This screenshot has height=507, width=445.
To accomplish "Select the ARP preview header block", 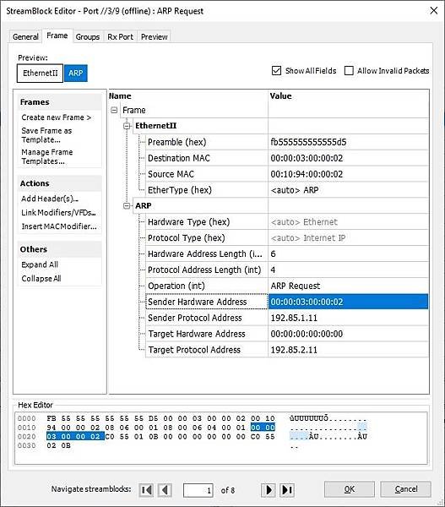I will click(76, 73).
